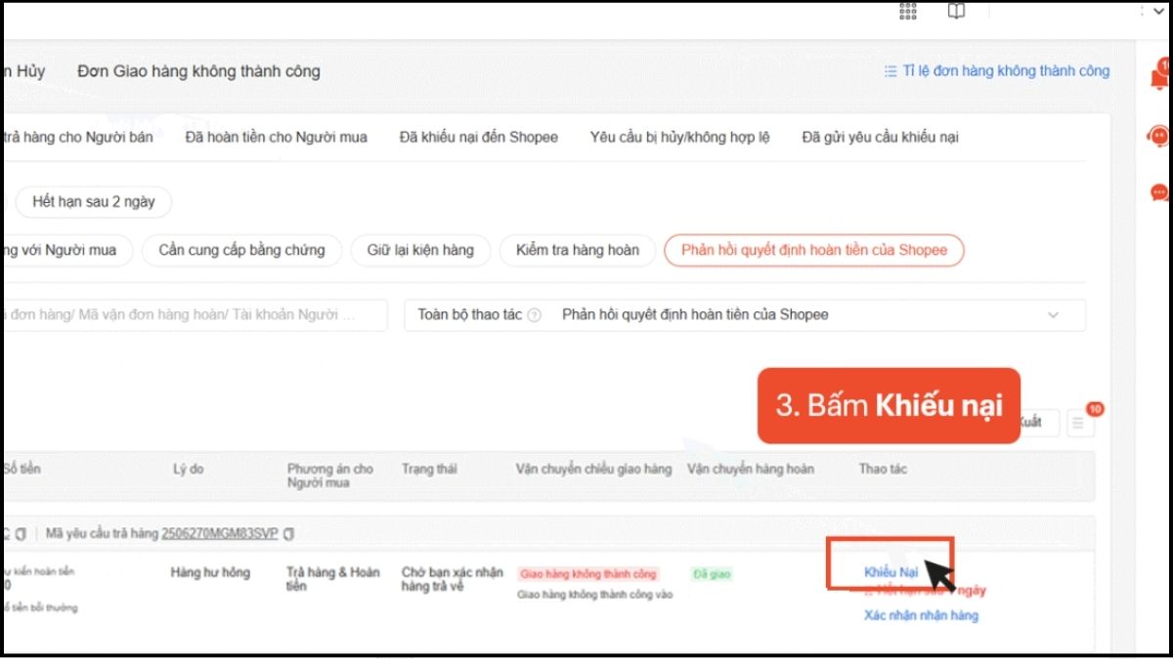The width and height of the screenshot is (1173, 659).
Task: Focus the order code search field
Action: tap(195, 314)
